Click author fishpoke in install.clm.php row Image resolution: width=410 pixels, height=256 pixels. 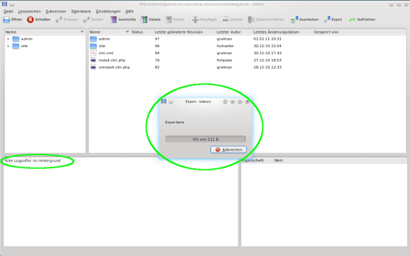tap(224, 60)
